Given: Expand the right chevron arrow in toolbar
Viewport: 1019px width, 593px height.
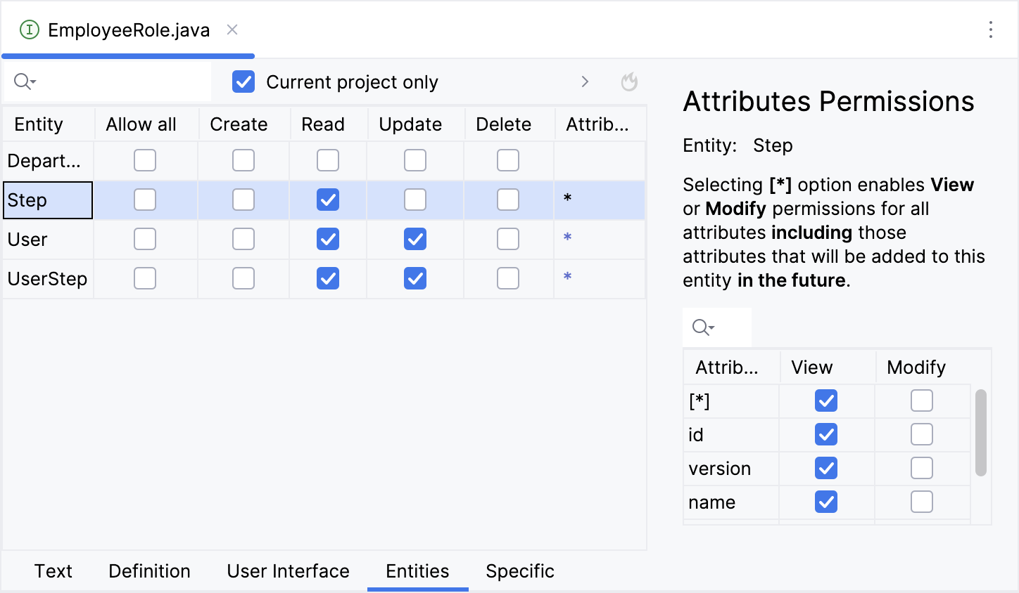Looking at the screenshot, I should pos(585,82).
